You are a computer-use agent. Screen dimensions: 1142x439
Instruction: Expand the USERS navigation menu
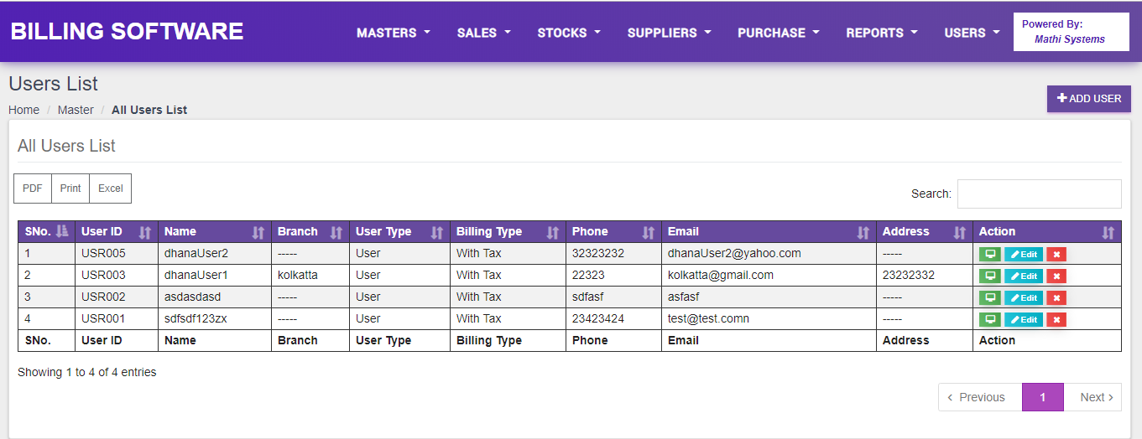[972, 33]
